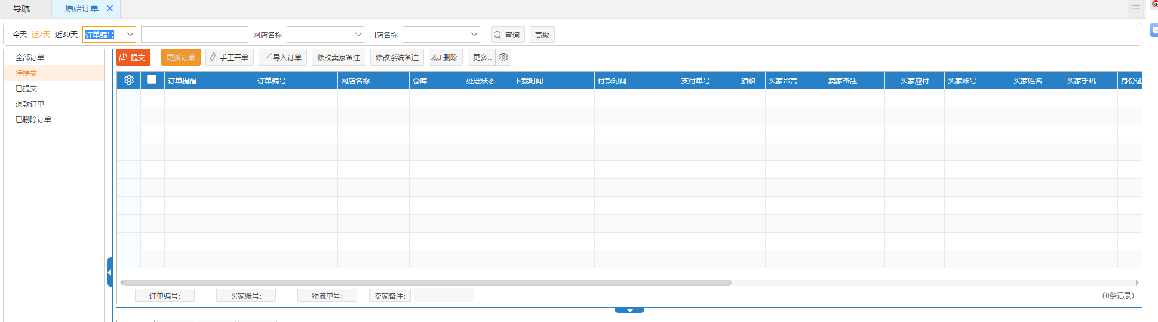Screen dimensions: 1158x322
Task: Click the 提交 (submit) button
Action: [x=133, y=57]
